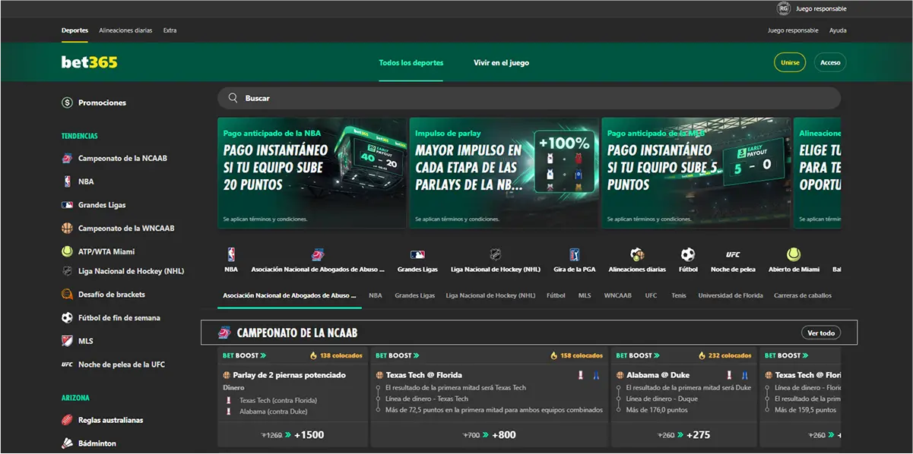This screenshot has width=913, height=454.
Task: Open Desafío de brackets icon
Action: pyautogui.click(x=67, y=295)
